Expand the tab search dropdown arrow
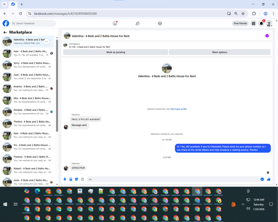The image size is (278, 222). point(4,4)
